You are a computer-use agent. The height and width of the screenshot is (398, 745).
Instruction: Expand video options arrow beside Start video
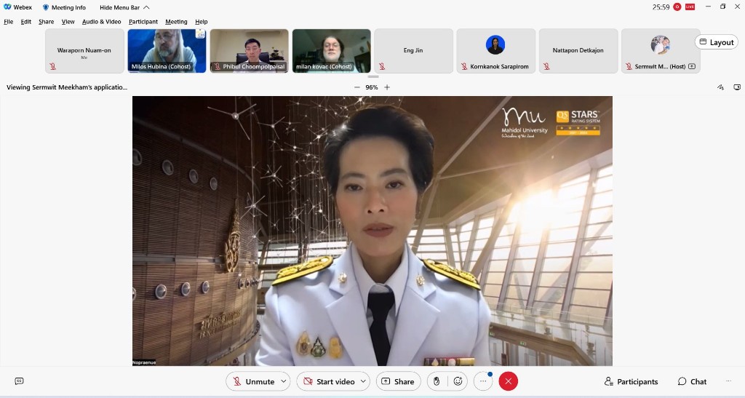(x=364, y=381)
